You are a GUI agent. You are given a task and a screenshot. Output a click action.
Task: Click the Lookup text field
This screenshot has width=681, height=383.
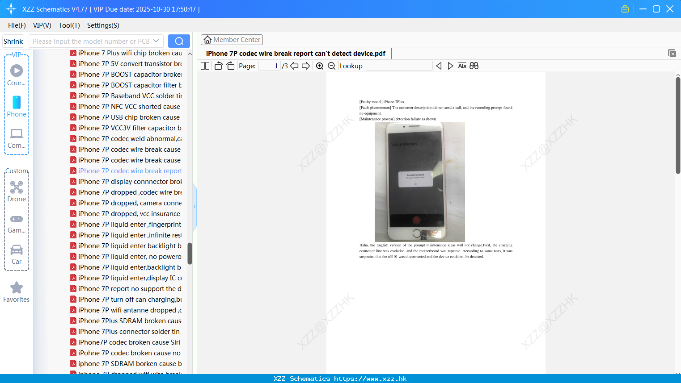click(399, 66)
